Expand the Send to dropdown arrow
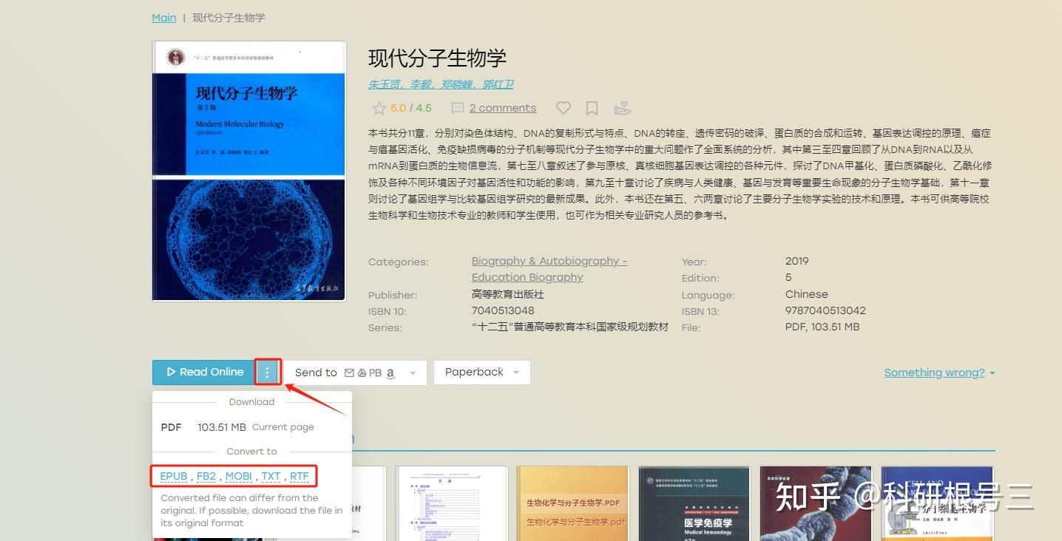Image resolution: width=1062 pixels, height=541 pixels. click(x=412, y=372)
